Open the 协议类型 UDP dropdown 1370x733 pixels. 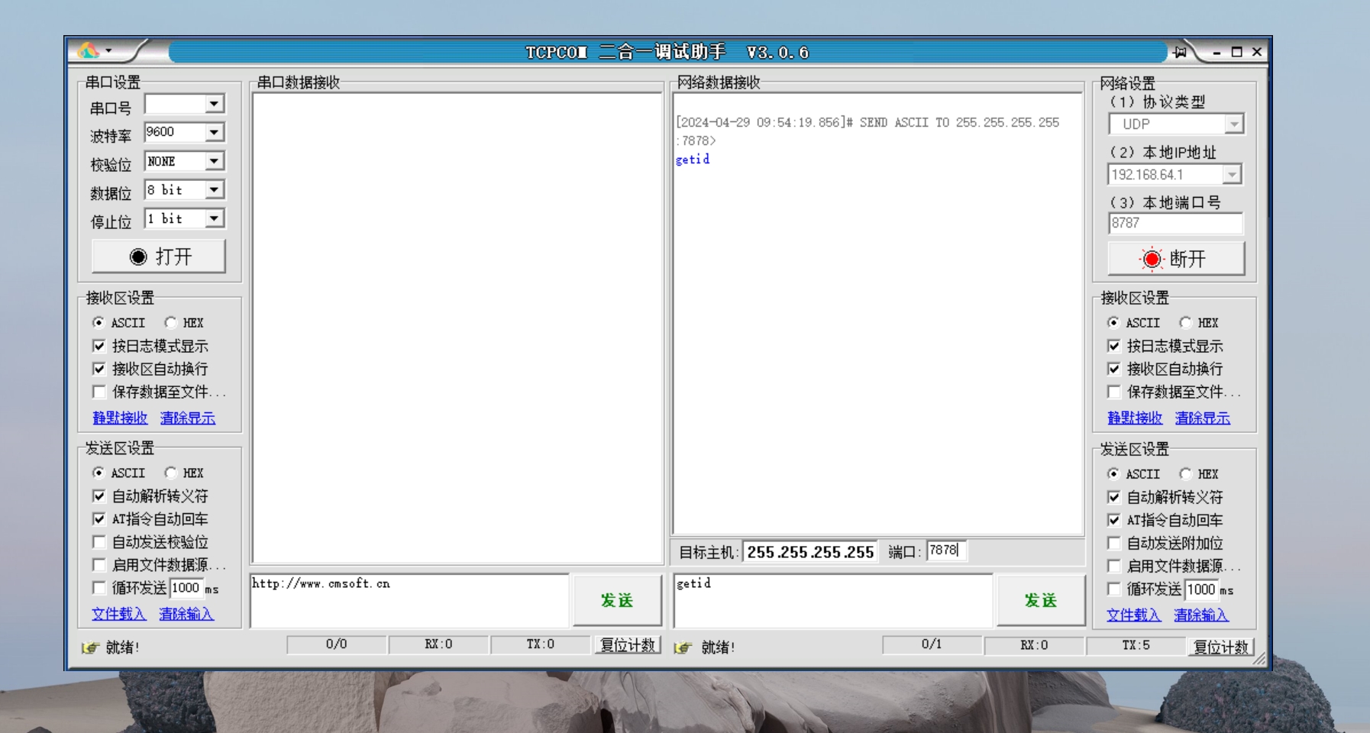pos(1234,124)
